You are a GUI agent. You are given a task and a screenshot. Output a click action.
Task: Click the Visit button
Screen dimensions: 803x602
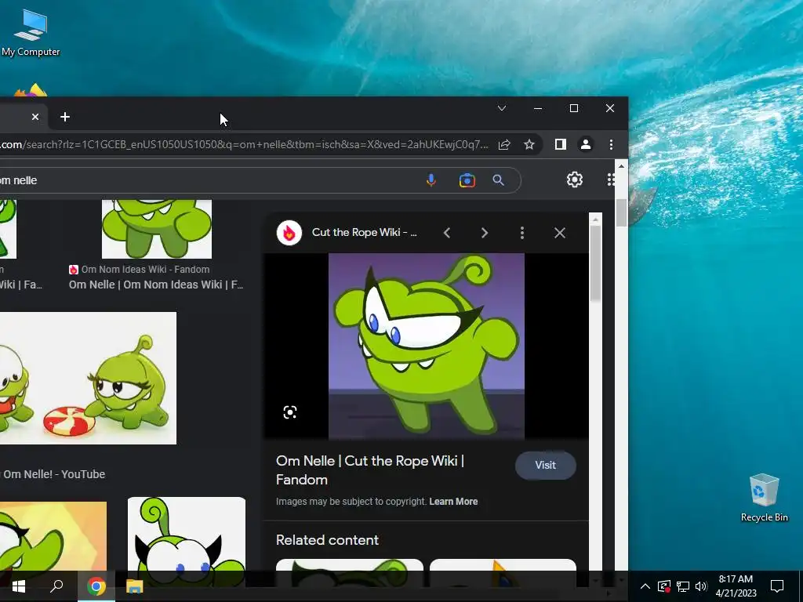click(x=546, y=465)
